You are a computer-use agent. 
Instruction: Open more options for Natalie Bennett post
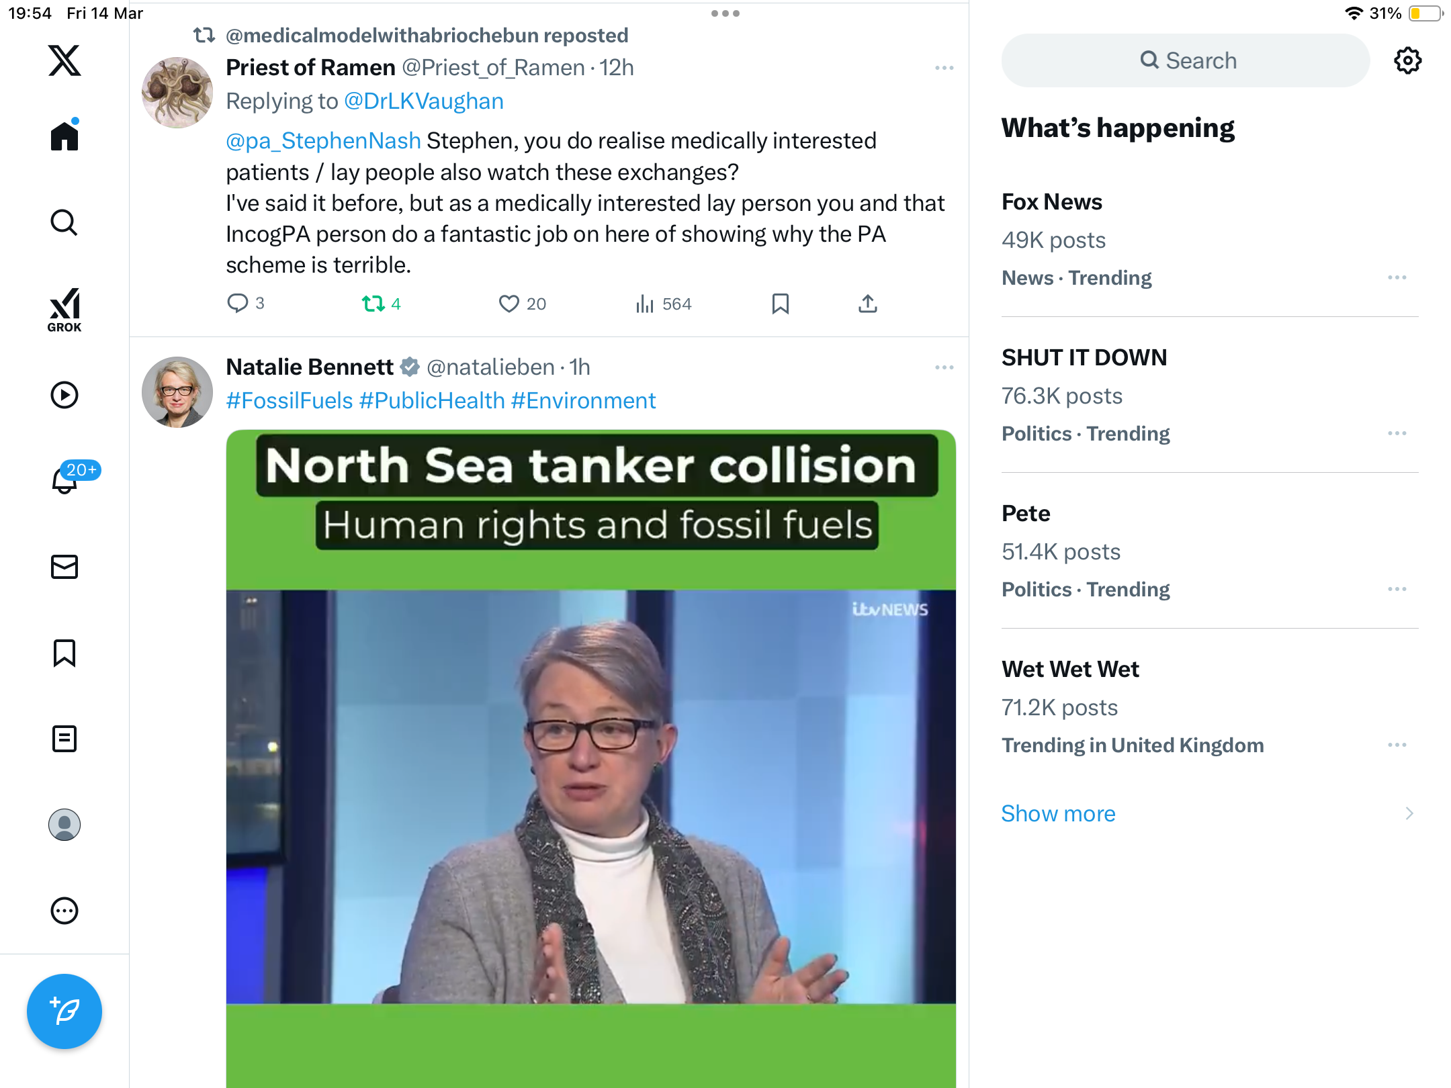(944, 367)
